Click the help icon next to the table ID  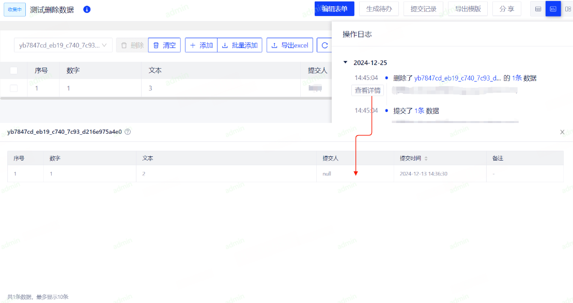pos(128,132)
